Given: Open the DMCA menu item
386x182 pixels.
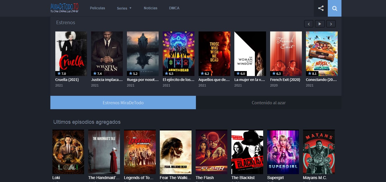Looking at the screenshot, I should click(x=174, y=8).
